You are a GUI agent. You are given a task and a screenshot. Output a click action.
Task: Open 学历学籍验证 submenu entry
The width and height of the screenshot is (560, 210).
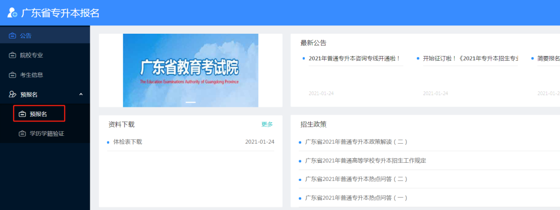[47, 134]
